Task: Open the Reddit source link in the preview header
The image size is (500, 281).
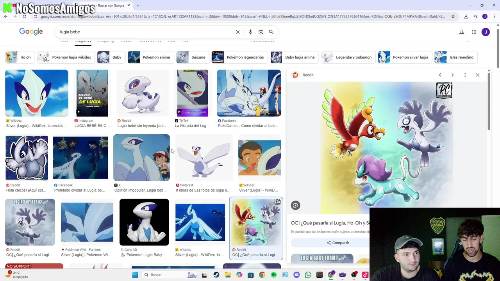Action: (303, 75)
